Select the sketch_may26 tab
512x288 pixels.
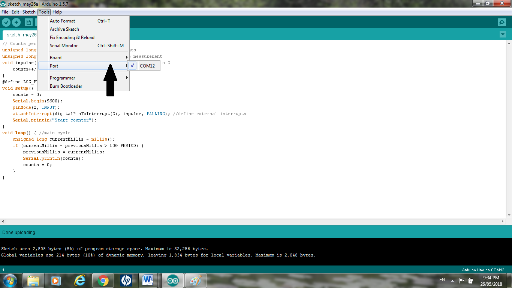[20, 35]
